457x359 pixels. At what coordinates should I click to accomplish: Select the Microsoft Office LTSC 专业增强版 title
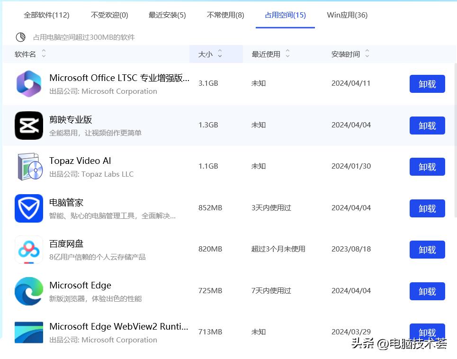click(x=119, y=78)
